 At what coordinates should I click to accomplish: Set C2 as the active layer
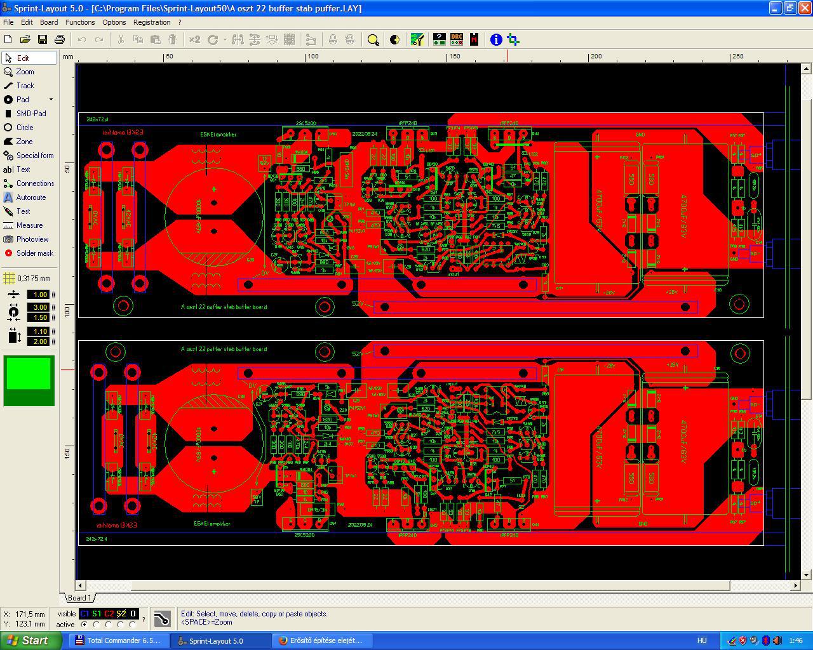[109, 625]
